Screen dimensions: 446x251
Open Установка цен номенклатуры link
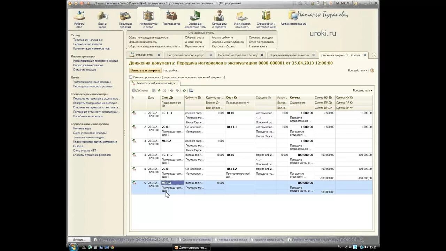[x=92, y=82]
